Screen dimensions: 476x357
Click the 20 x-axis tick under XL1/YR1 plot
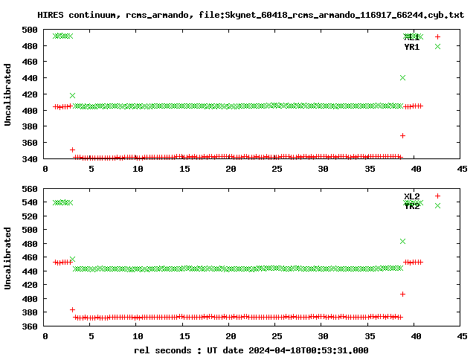coord(231,169)
